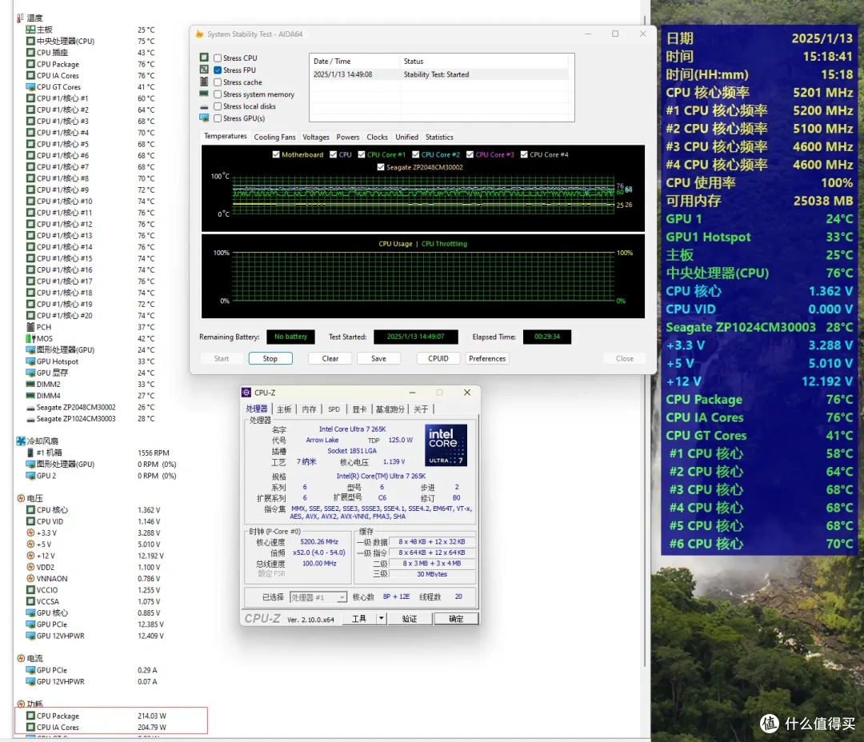Open the CPU-Z 主板 tab

pos(284,409)
